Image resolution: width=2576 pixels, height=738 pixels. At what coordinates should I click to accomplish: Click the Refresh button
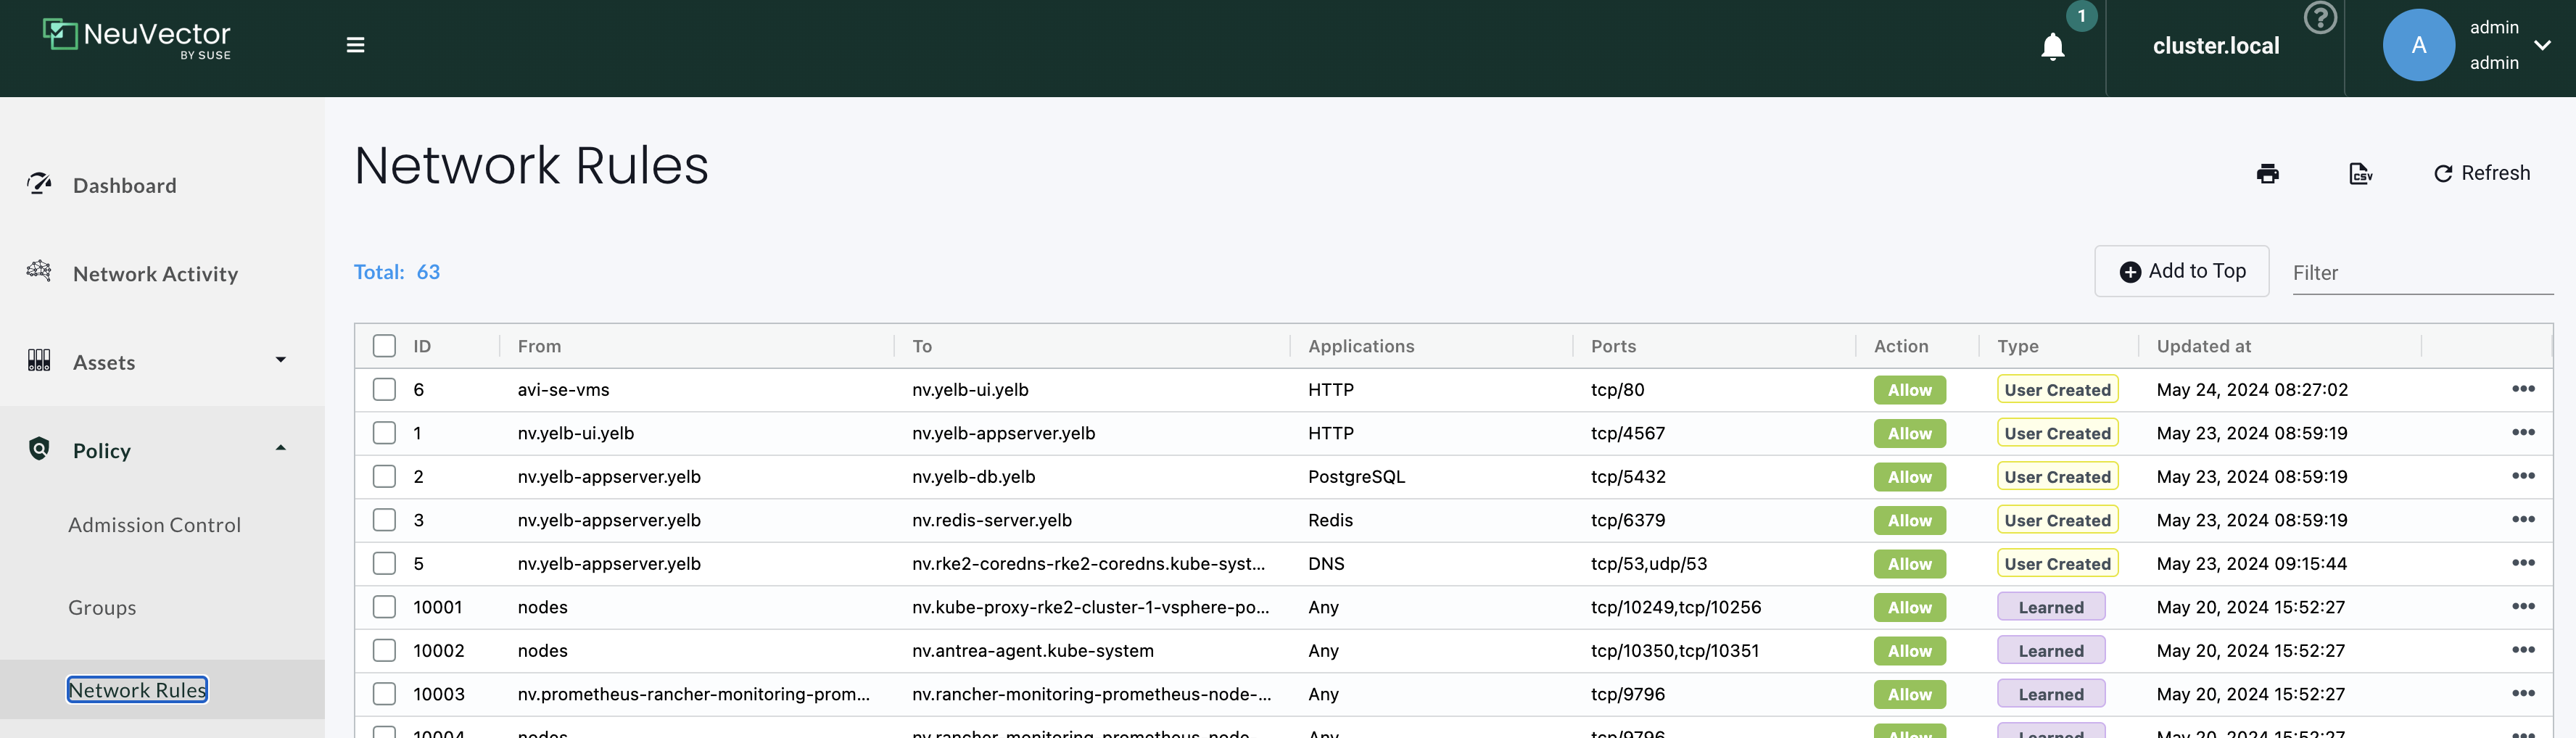(x=2481, y=173)
